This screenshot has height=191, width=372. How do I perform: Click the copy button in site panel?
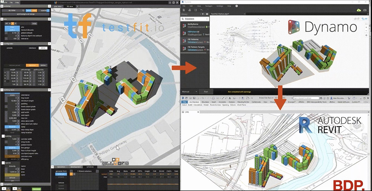tap(35, 23)
